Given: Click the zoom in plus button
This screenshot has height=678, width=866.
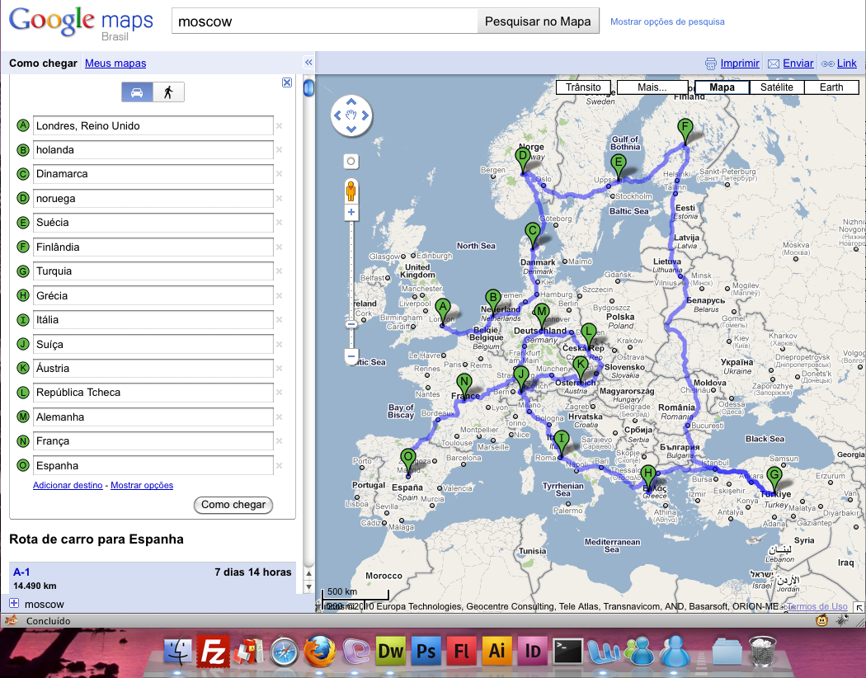Looking at the screenshot, I should tap(351, 212).
